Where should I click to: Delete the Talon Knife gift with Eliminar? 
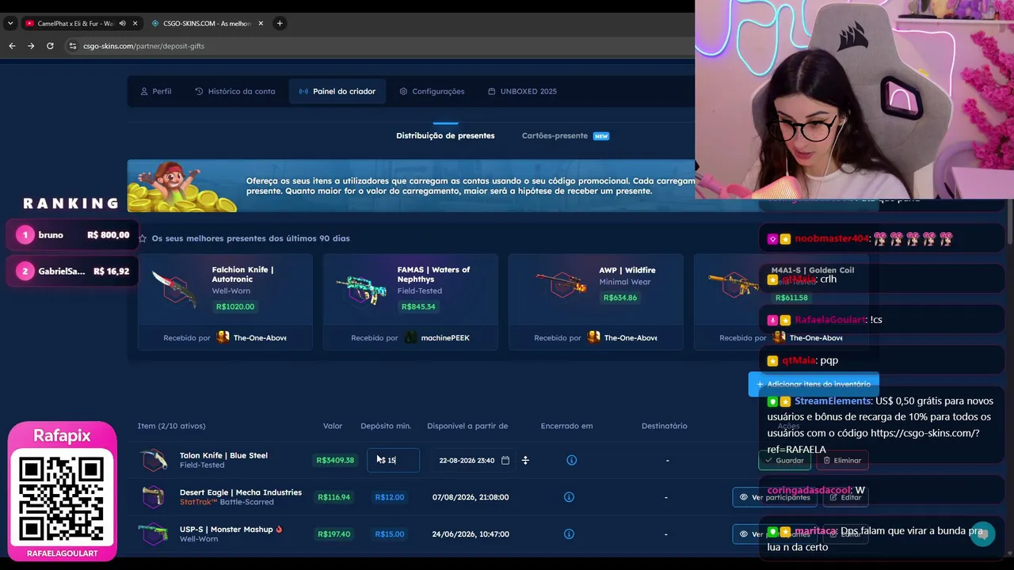tap(841, 460)
